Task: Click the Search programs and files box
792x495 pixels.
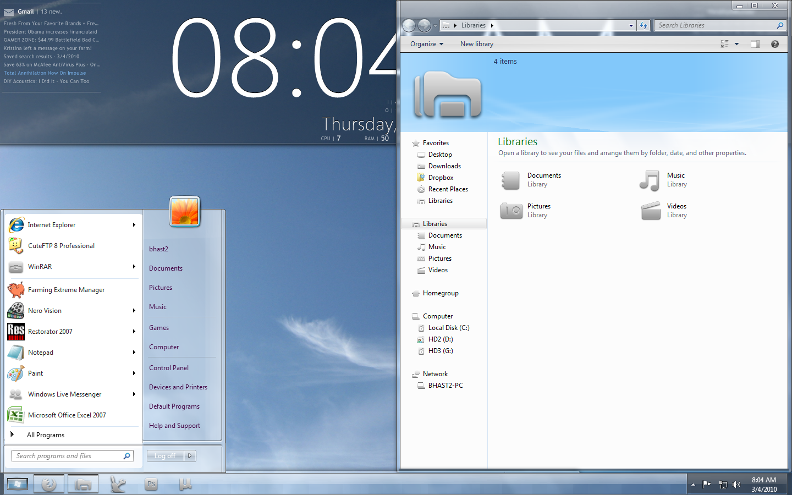Action: 73,456
